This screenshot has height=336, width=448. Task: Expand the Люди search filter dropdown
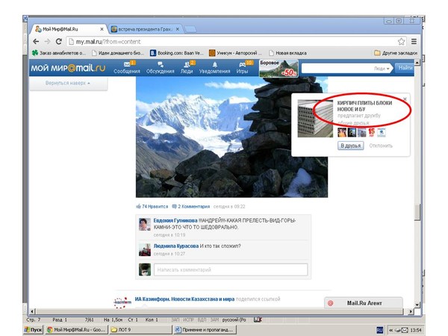[x=382, y=69]
